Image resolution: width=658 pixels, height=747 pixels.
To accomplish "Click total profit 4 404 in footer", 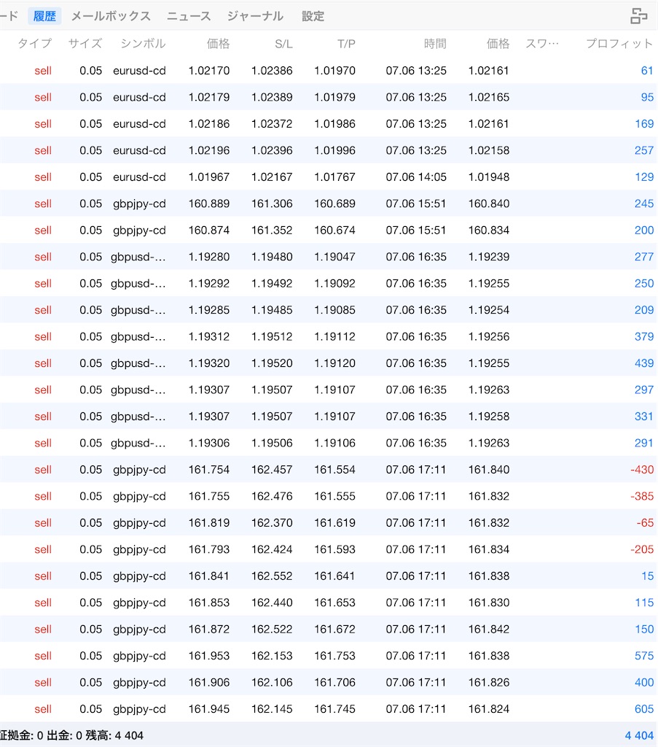I will (x=639, y=735).
